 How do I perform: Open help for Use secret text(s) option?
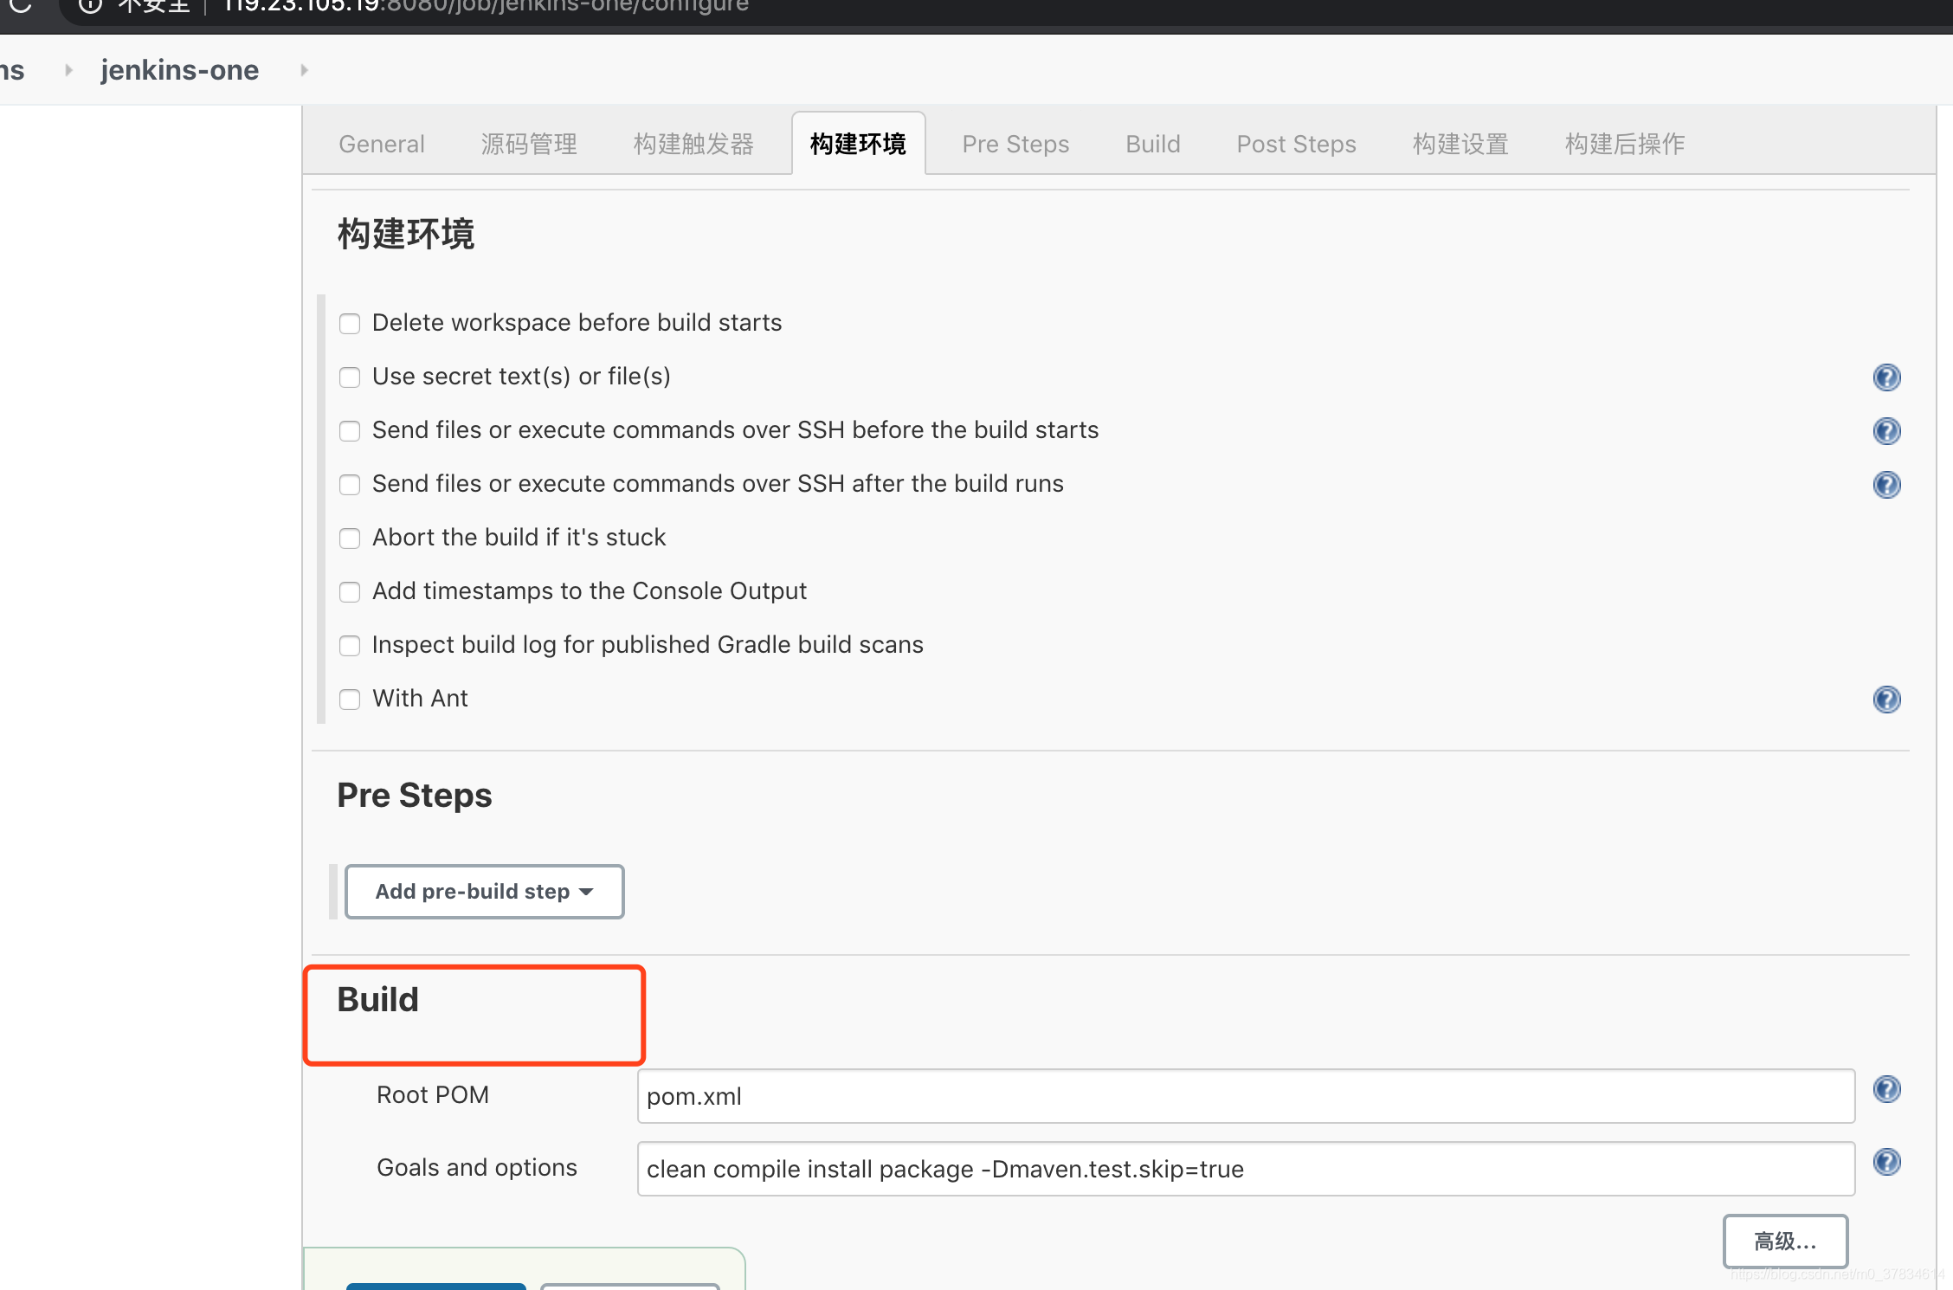tap(1886, 377)
